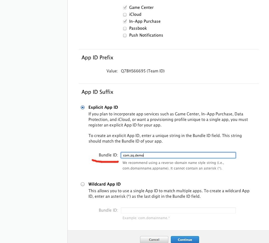Click the 'Explicit App ID' heading text

tap(103, 107)
